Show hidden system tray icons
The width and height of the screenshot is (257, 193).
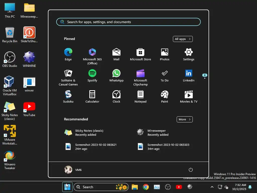point(212,187)
